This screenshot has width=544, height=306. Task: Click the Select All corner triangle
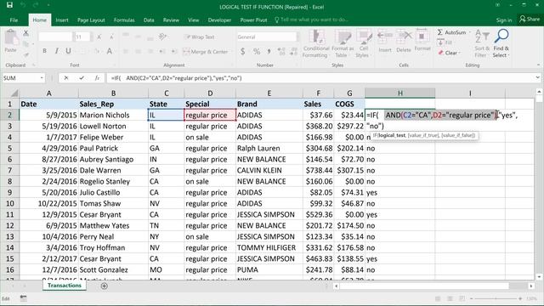tap(14, 93)
